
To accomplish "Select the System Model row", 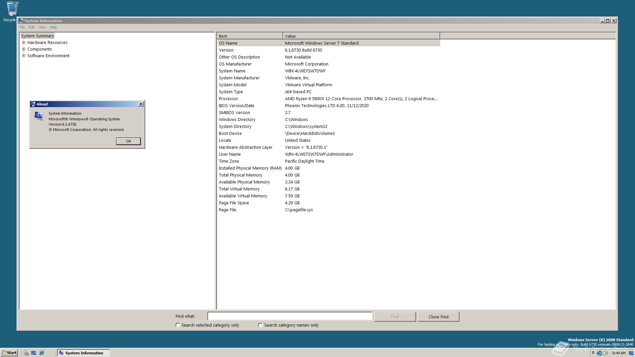I will 329,85.
